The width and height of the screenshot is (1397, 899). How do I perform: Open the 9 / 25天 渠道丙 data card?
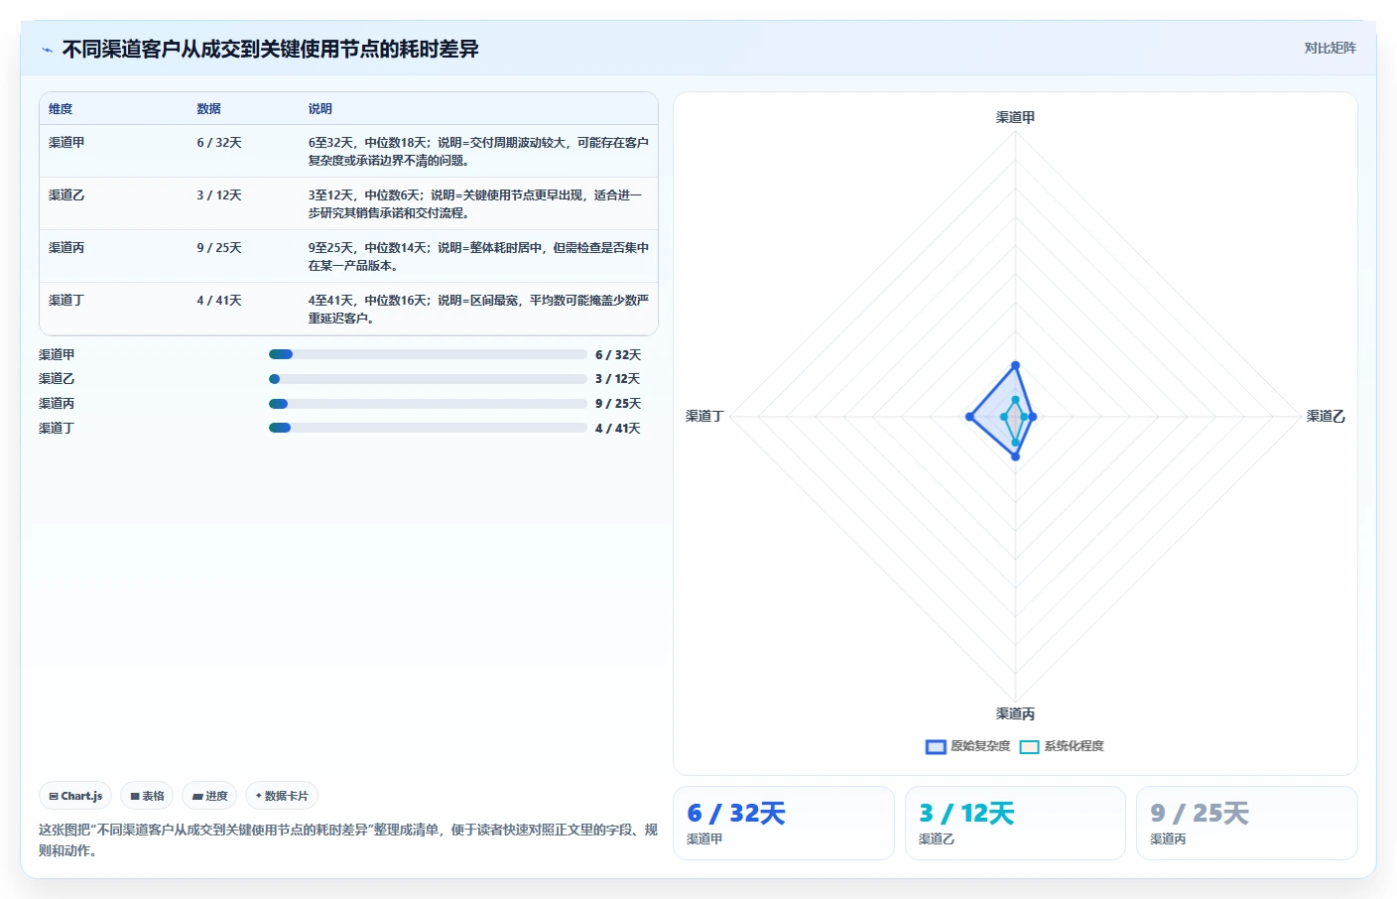1247,823
